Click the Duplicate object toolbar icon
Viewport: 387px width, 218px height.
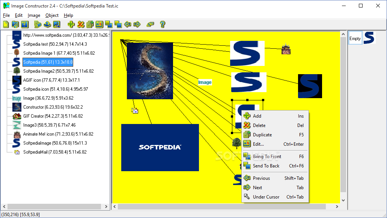90,24
